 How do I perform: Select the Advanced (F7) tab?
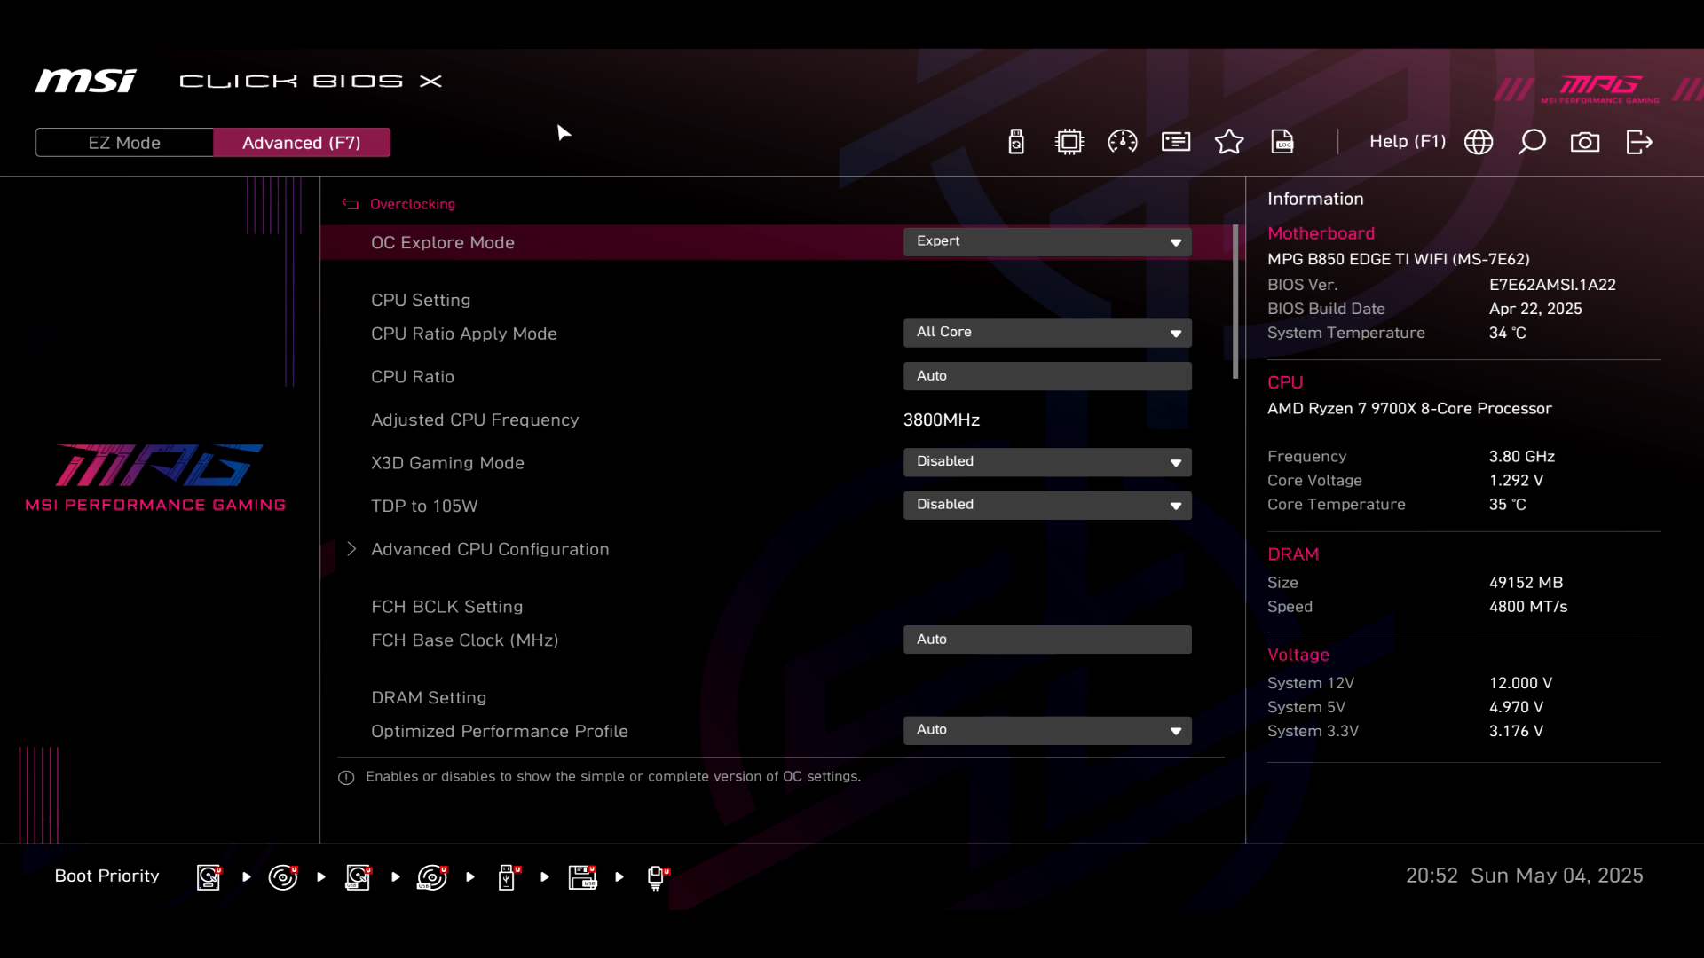[302, 143]
